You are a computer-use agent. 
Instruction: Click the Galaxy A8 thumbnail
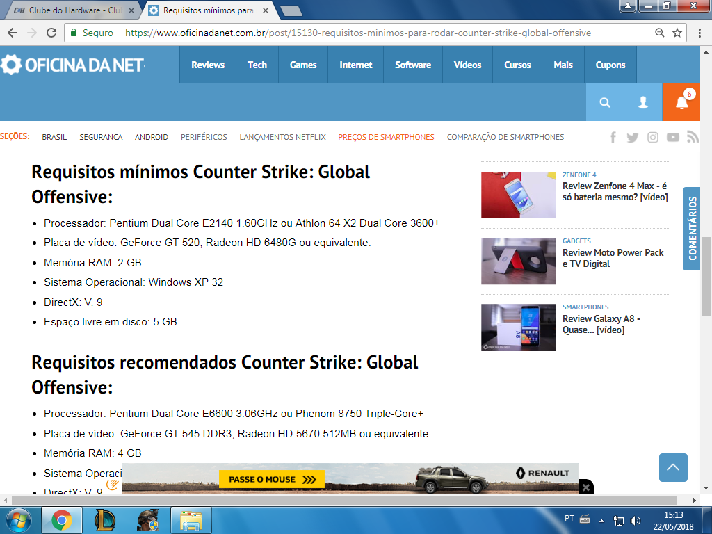click(x=518, y=327)
